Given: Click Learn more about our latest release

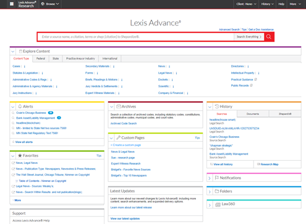Looking at the screenshot, I should coord(131,207).
